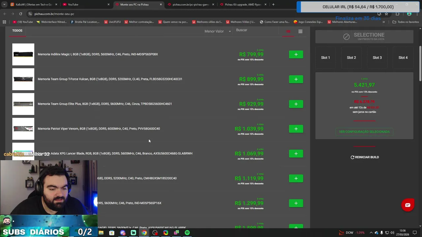Add Adata XPG Lancer Blade memory
422x237 pixels.
[x=296, y=154]
